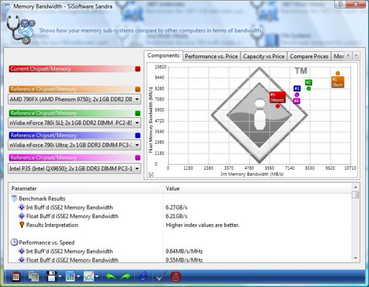Click the results list scrollbar down arrow
Screen dimensions: 369x287
pos(355,259)
